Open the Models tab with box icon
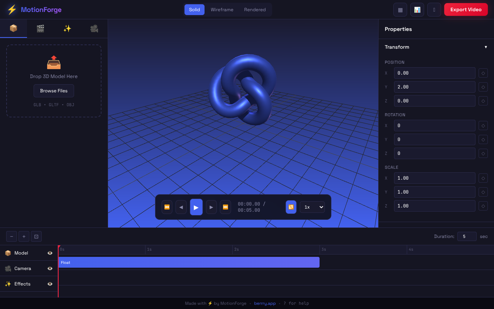 pyautogui.click(x=14, y=29)
